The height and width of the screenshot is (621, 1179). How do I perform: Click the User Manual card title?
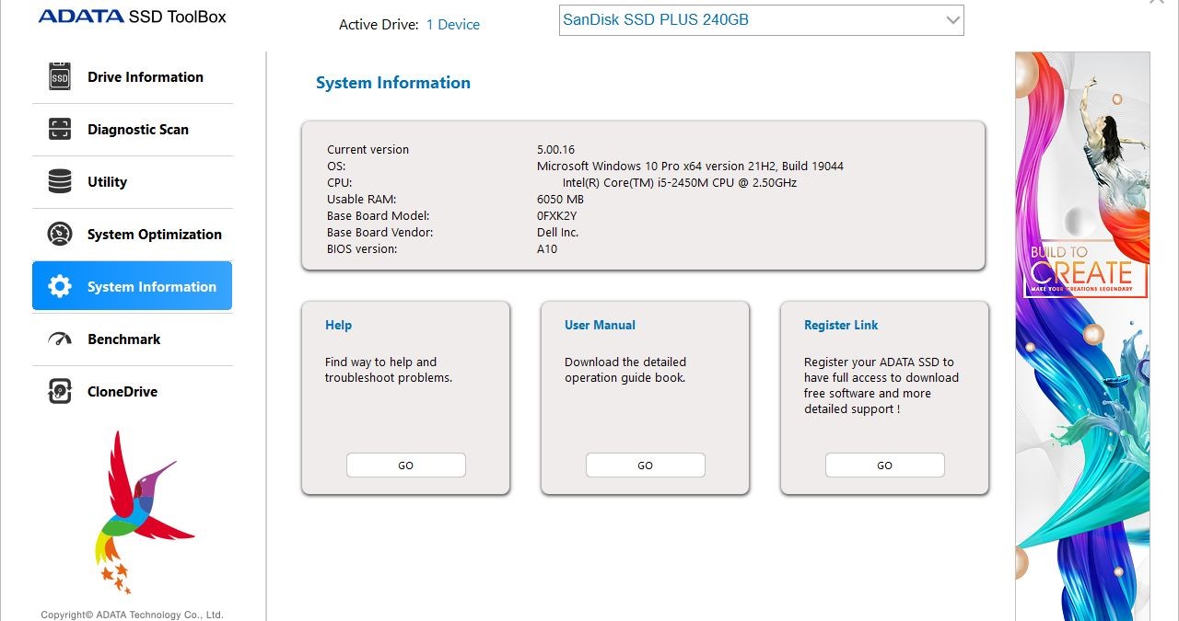point(600,326)
